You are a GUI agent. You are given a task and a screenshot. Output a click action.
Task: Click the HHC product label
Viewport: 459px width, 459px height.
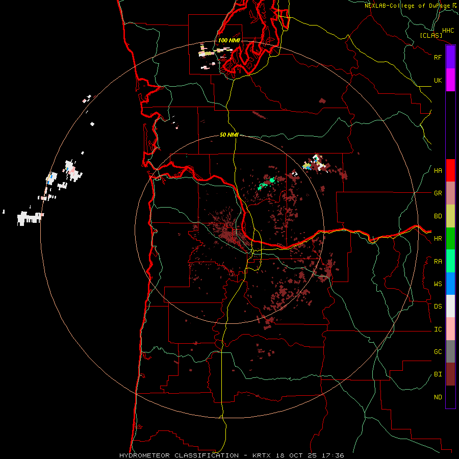click(x=448, y=31)
